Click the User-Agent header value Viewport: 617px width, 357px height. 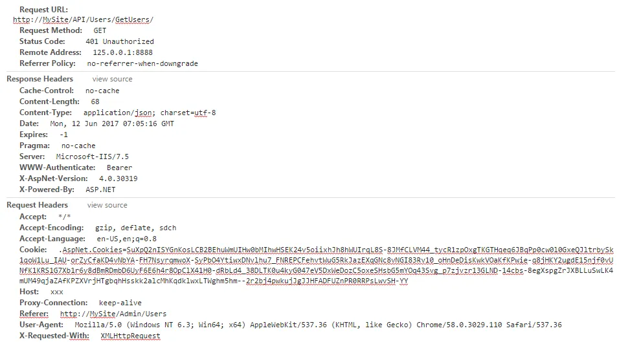click(x=318, y=325)
